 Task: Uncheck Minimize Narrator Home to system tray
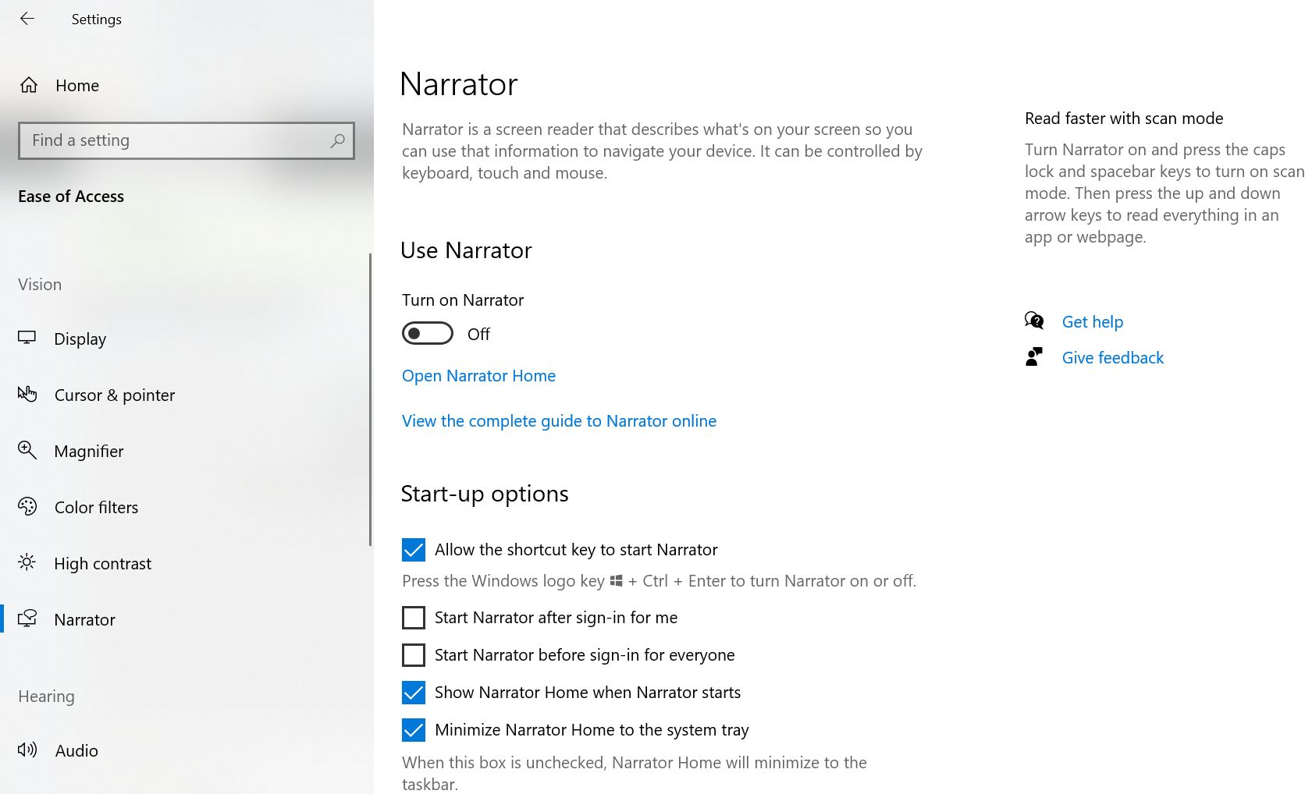coord(414,730)
